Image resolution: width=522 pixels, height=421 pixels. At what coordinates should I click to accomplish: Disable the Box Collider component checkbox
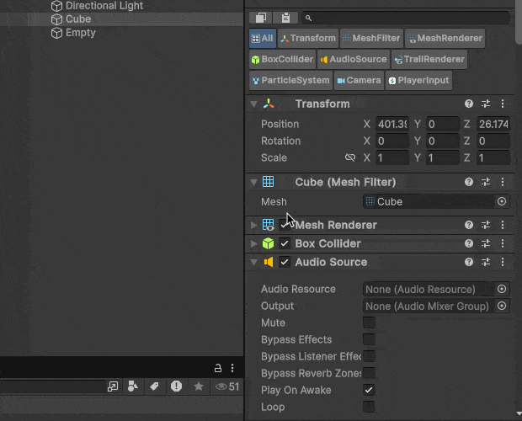(x=285, y=243)
